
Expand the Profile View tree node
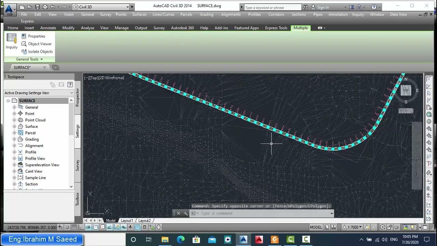coord(14,159)
